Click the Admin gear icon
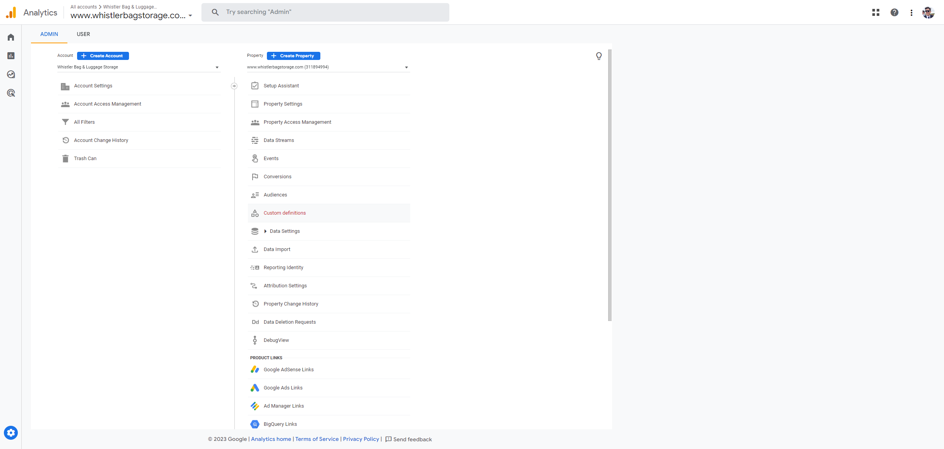This screenshot has height=449, width=944. 11,433
